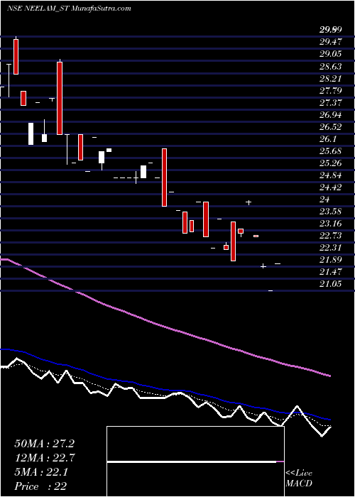Select the 22.73 price axis label
This screenshot has width=355, height=497.
[x=330, y=236]
